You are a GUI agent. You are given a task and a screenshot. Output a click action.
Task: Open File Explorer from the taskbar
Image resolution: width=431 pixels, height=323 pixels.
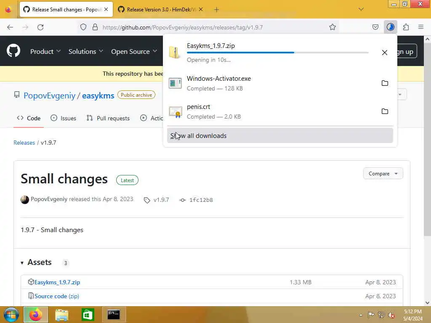click(61, 315)
